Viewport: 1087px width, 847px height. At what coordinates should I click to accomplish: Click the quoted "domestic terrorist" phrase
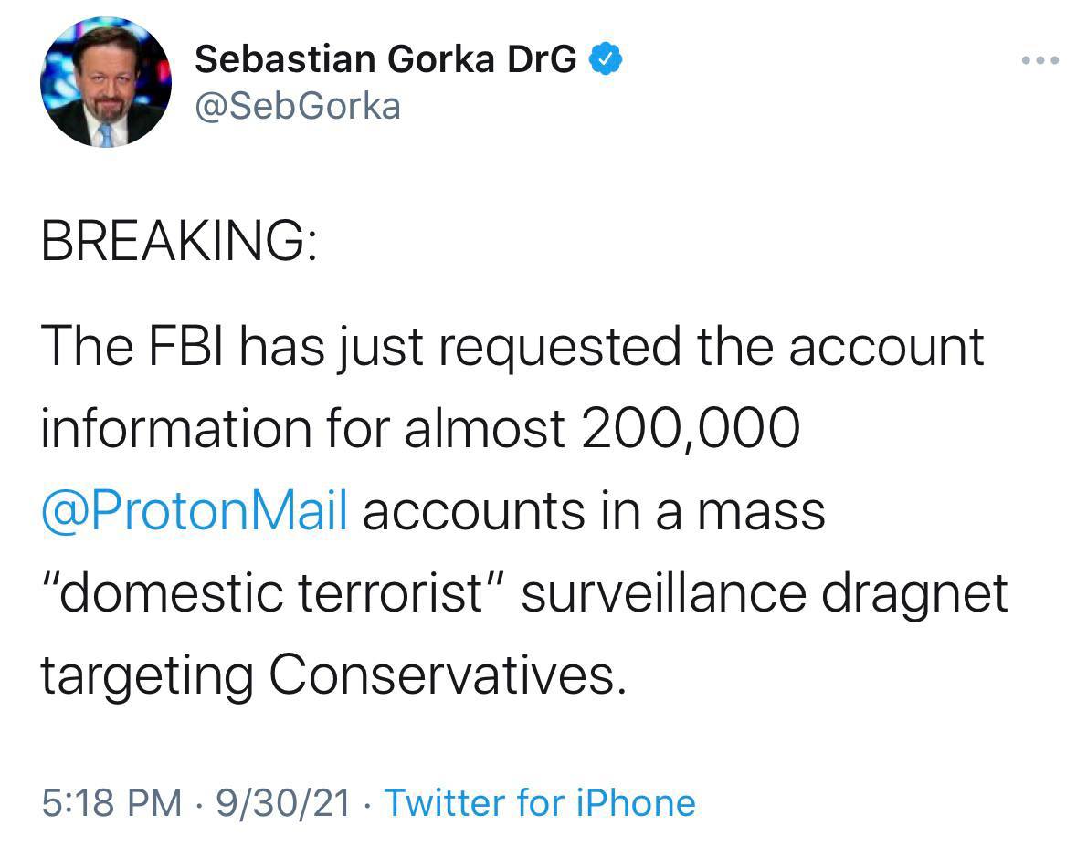click(273, 593)
